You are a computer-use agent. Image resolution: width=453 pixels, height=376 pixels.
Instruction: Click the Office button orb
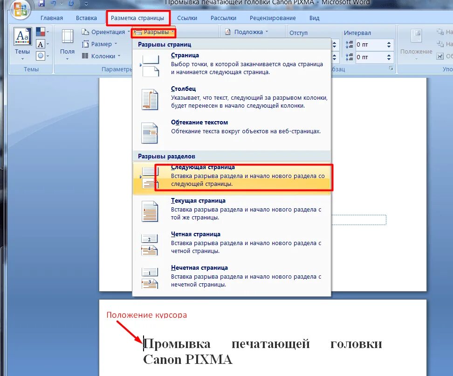pyautogui.click(x=20, y=9)
